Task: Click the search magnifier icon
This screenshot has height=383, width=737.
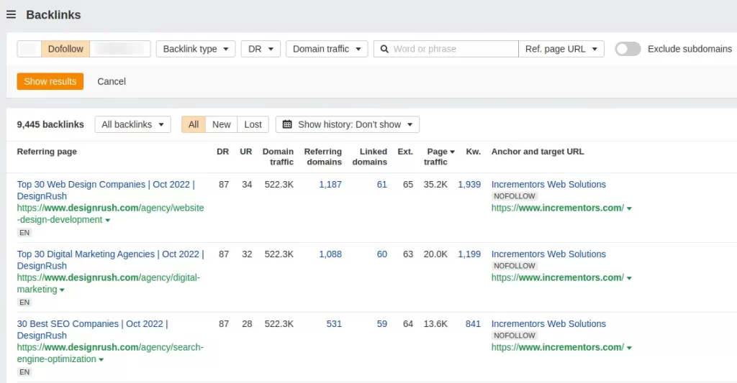Action: coord(384,49)
